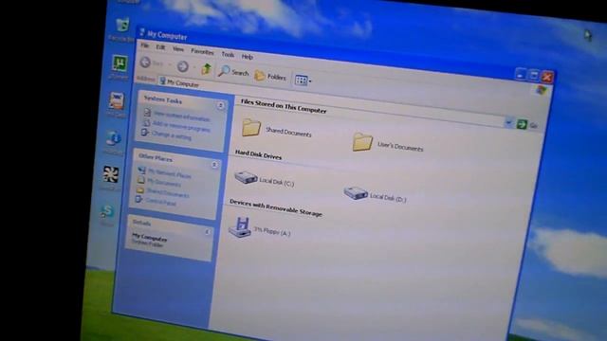This screenshot has width=607, height=341.
Task: Select the desktop icon below uTorrent
Action: coord(116,101)
